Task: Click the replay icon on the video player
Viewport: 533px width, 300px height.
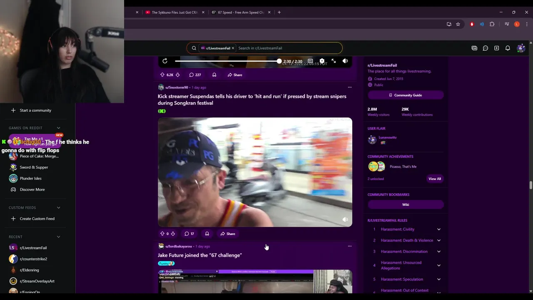Action: (x=165, y=61)
